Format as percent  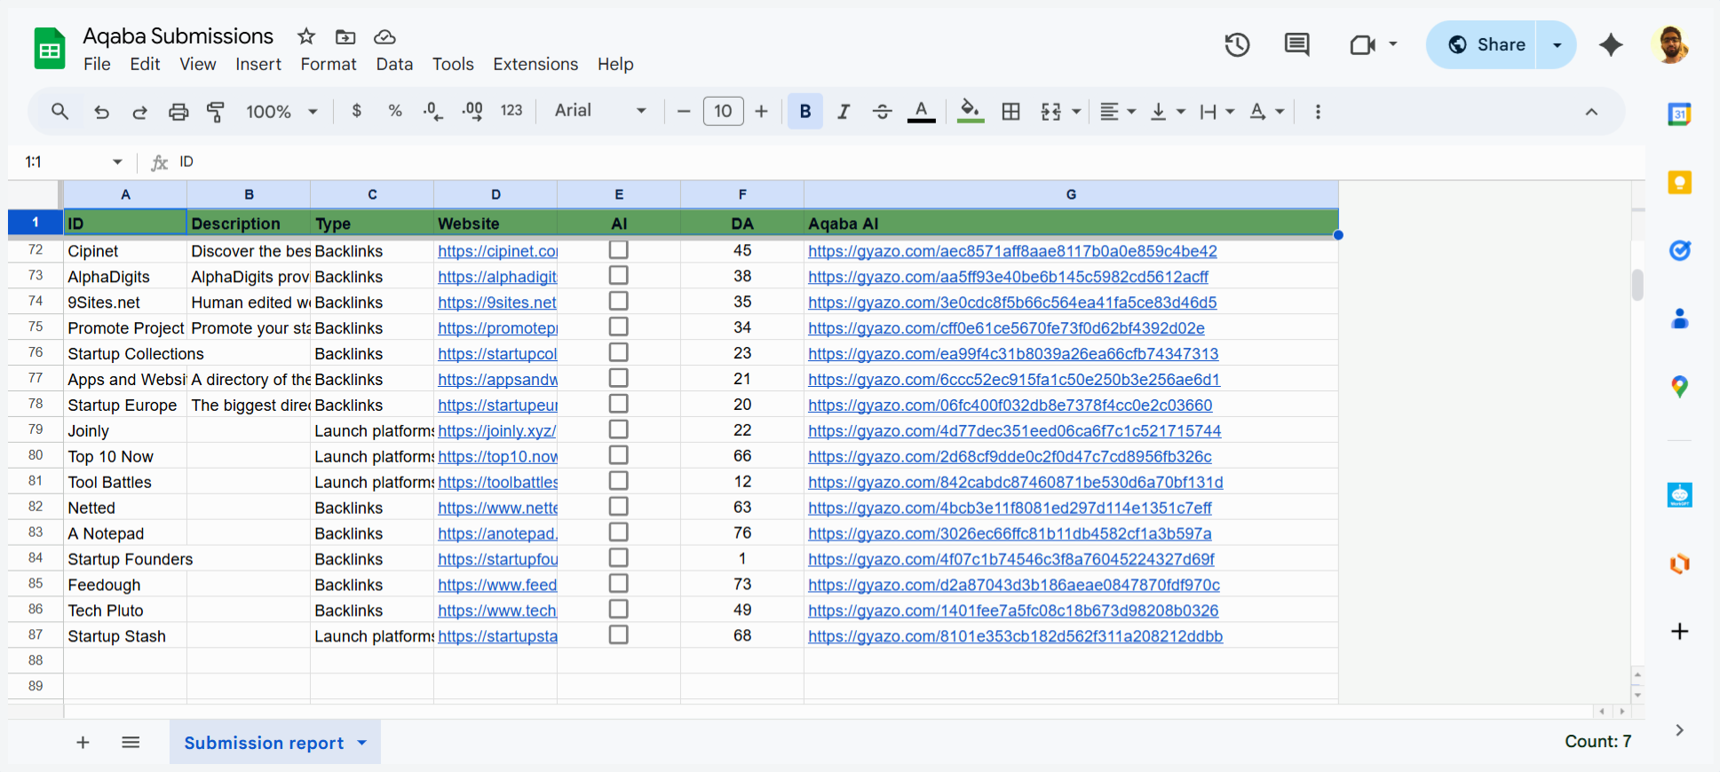(x=395, y=111)
